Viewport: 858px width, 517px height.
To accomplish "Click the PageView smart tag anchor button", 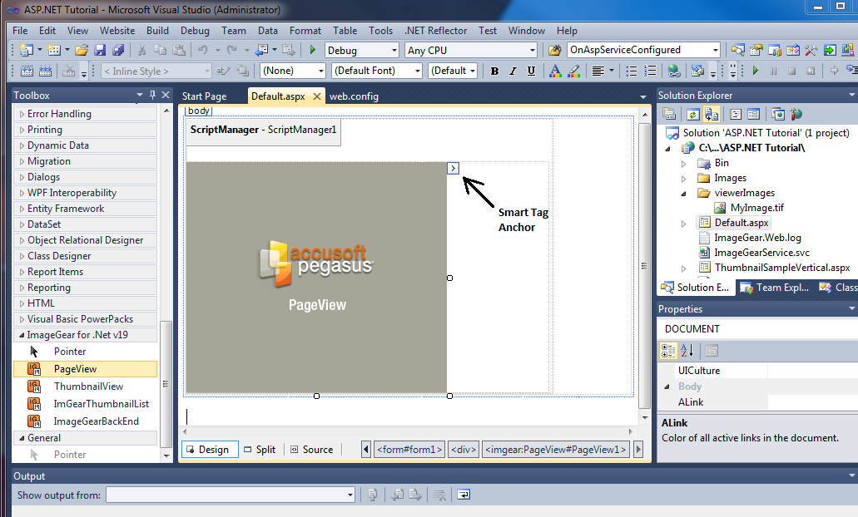I will (453, 169).
